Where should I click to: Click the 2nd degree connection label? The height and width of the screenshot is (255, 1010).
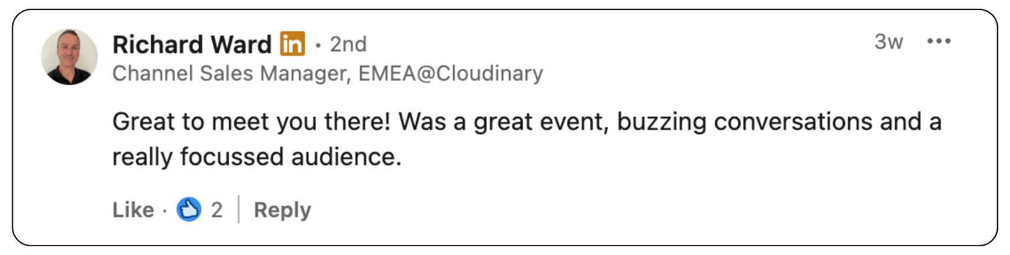click(x=348, y=44)
